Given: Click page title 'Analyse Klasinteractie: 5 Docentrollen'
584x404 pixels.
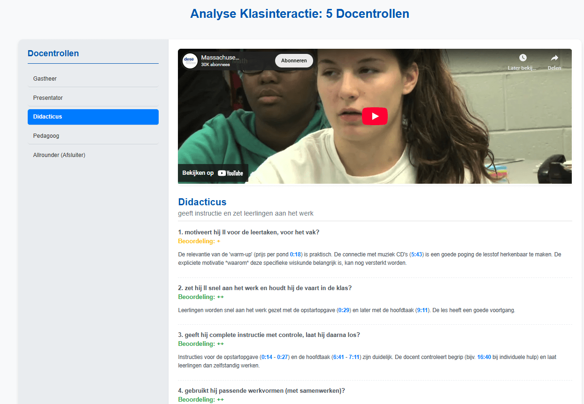Looking at the screenshot, I should tap(300, 14).
